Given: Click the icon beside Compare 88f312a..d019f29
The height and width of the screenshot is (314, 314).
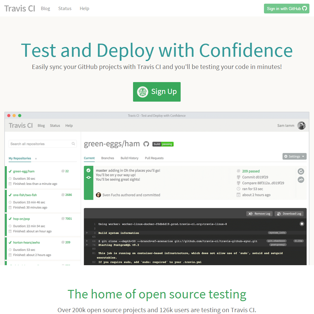Looking at the screenshot, I should [x=239, y=183].
